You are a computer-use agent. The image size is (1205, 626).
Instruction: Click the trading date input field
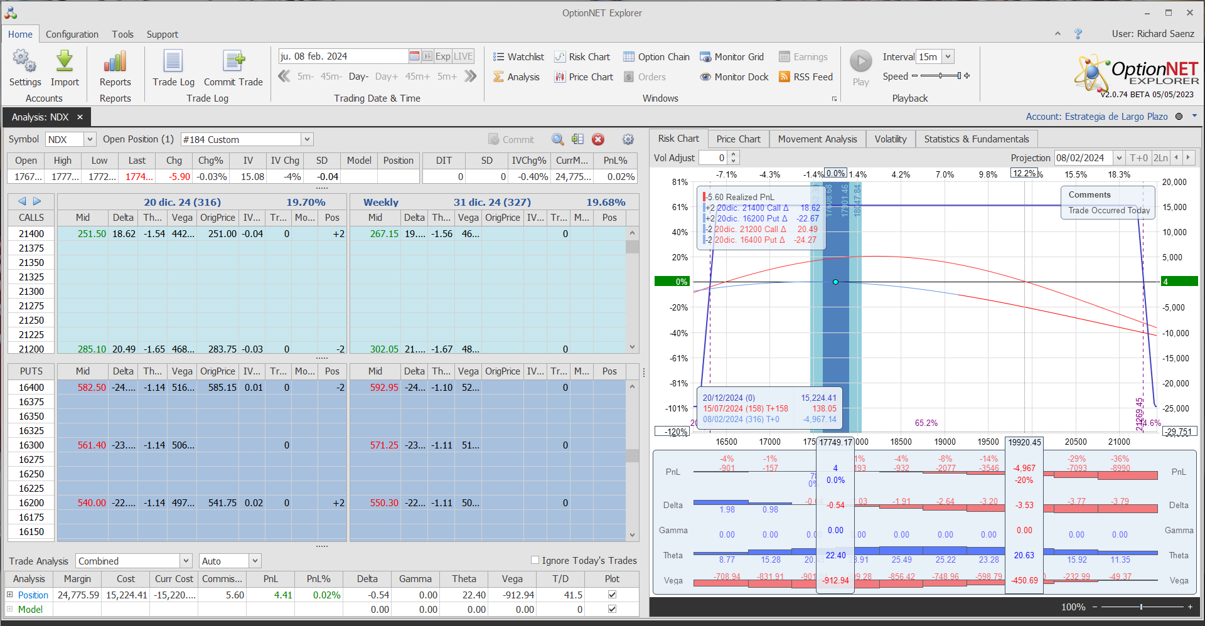[x=343, y=56]
